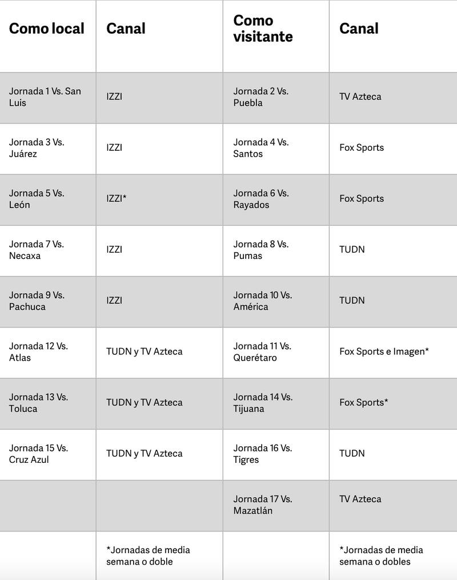Click the 'Jornada 16 Vs. Tigres' cell
This screenshot has width=457, height=580.
click(x=262, y=454)
